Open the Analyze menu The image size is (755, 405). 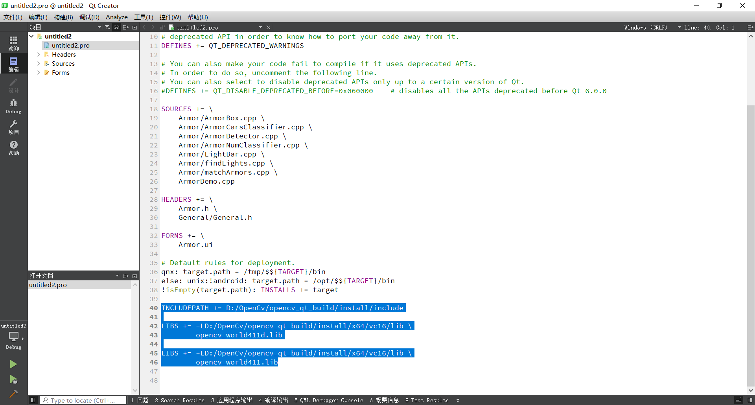(116, 17)
